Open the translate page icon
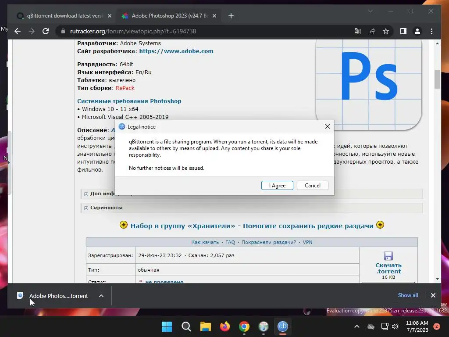This screenshot has width=449, height=337. (x=358, y=31)
